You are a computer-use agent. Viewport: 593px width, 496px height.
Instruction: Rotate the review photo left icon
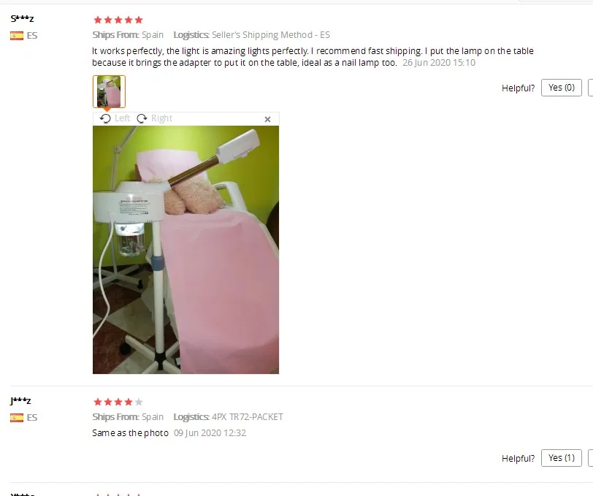pos(105,118)
